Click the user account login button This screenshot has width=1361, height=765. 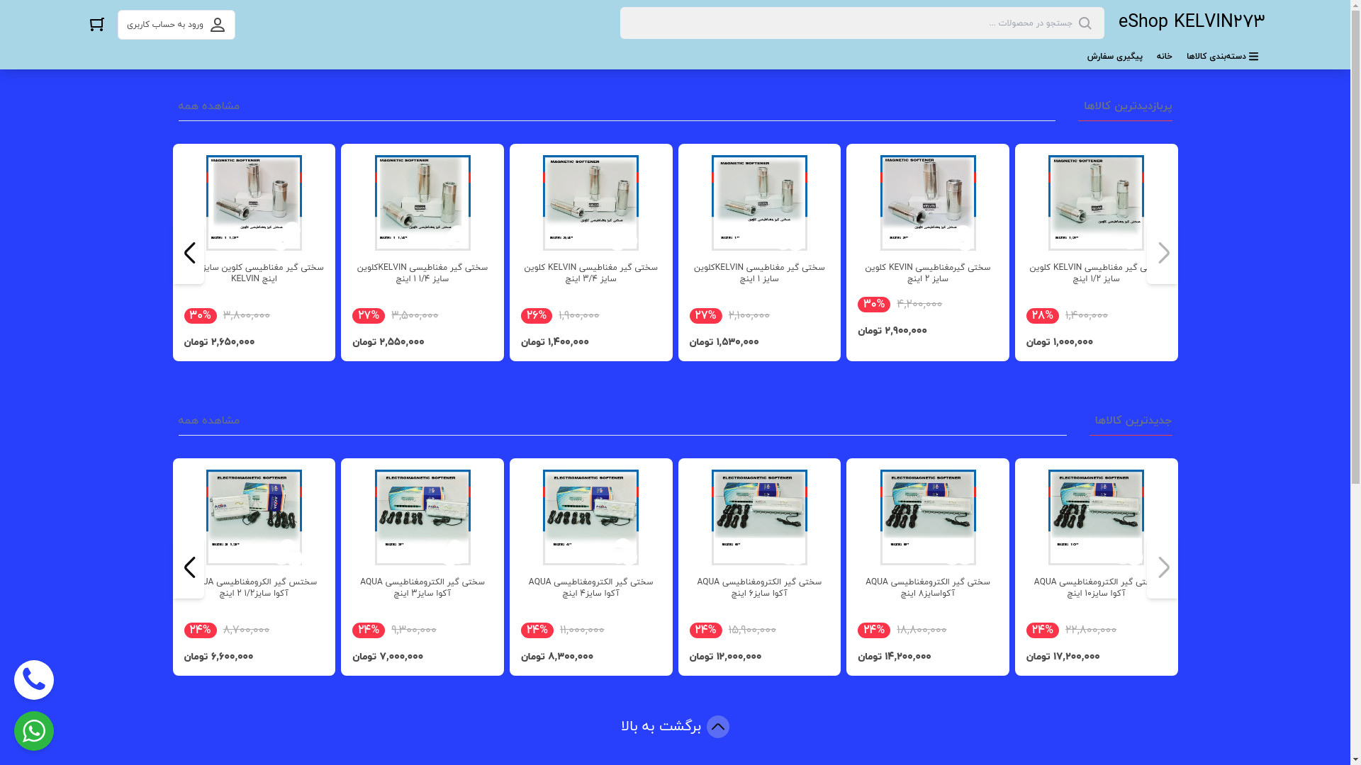click(177, 25)
